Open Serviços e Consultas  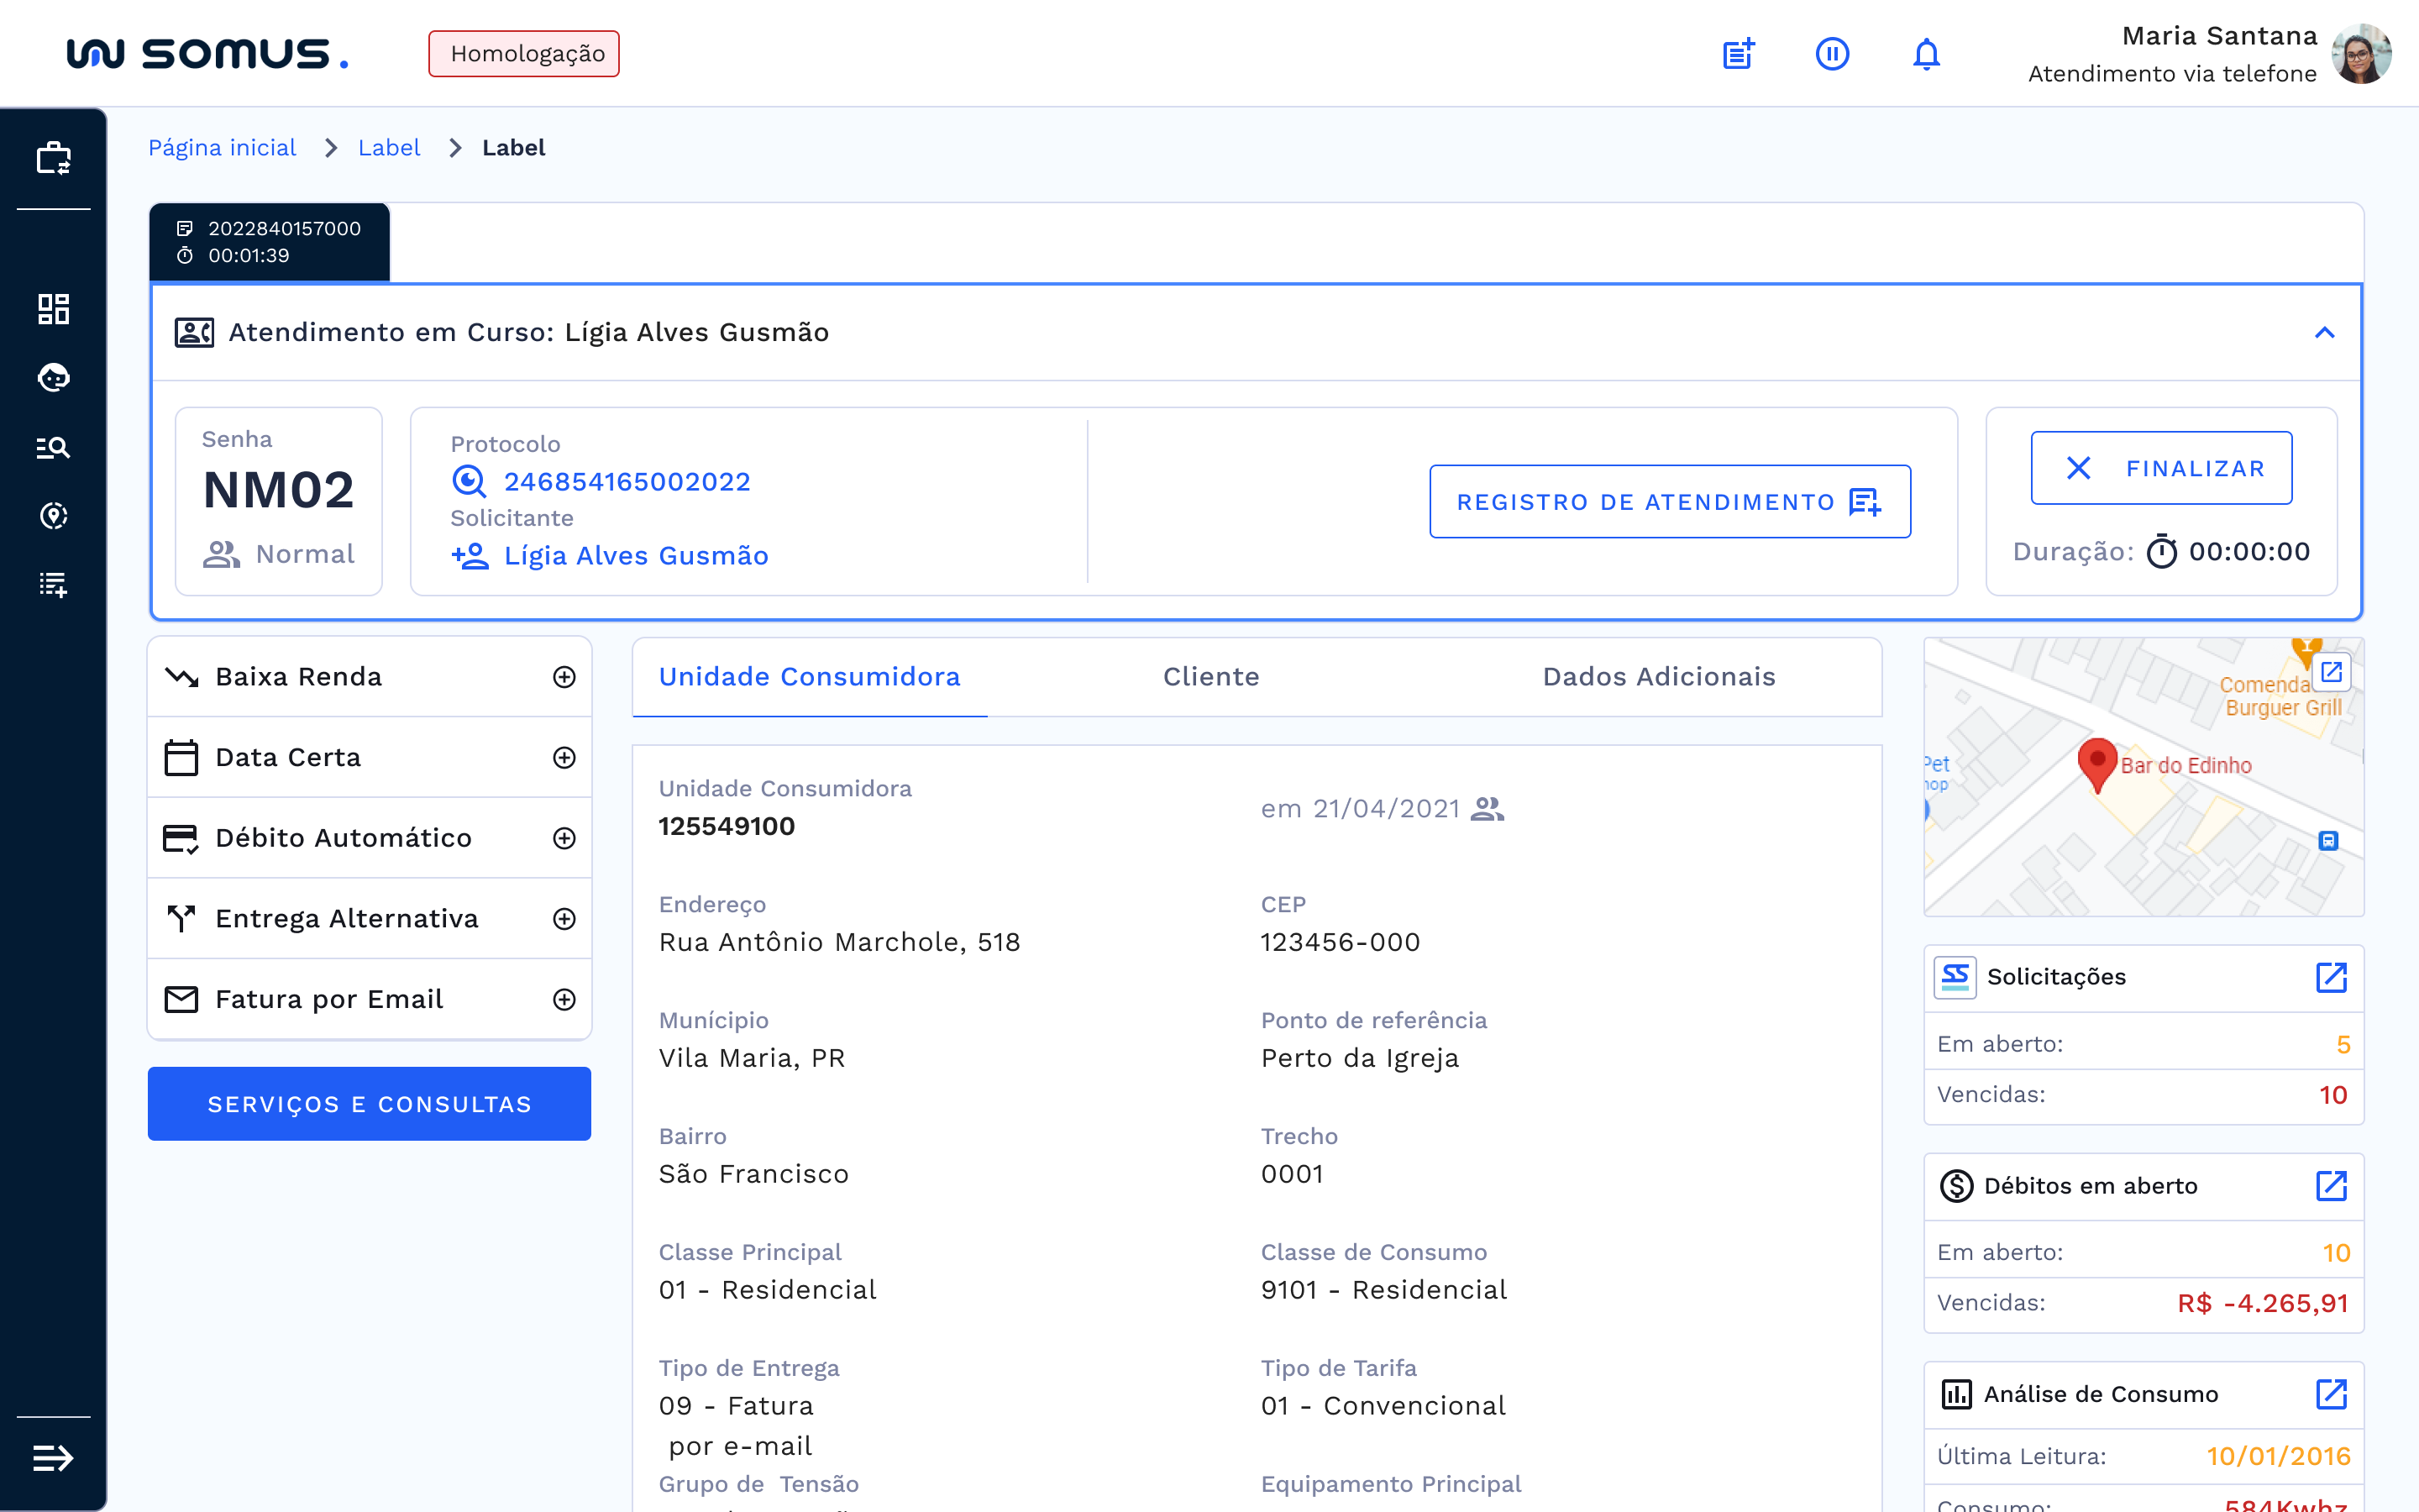tap(369, 1104)
